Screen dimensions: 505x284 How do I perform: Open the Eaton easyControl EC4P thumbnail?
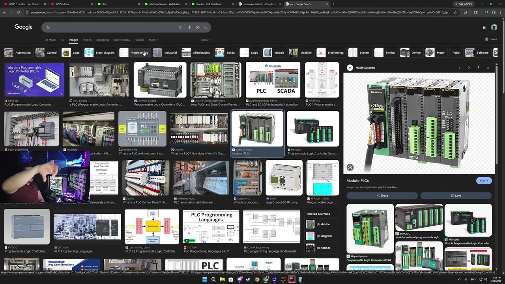point(284,177)
